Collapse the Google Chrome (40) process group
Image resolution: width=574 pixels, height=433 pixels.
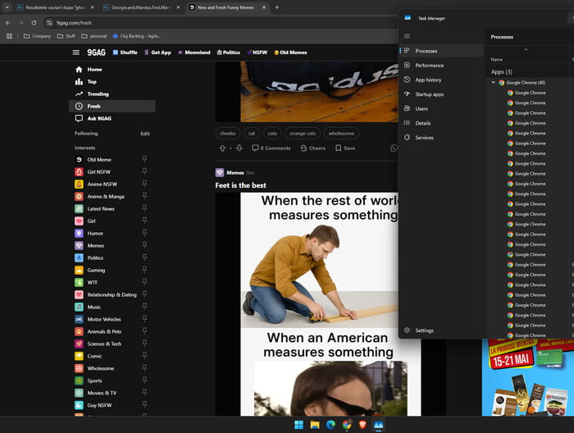coord(493,83)
